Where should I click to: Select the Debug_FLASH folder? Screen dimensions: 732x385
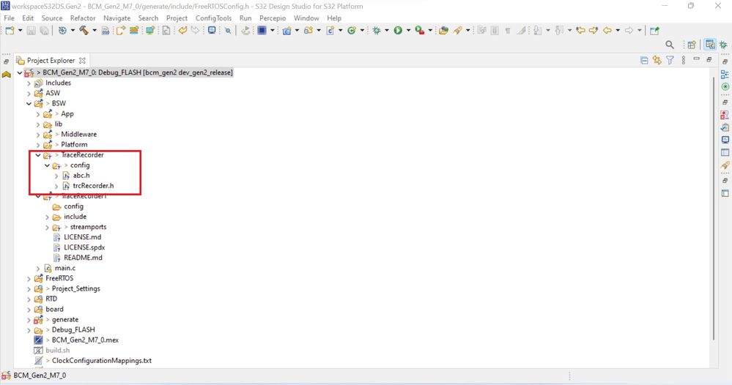pyautogui.click(x=73, y=329)
